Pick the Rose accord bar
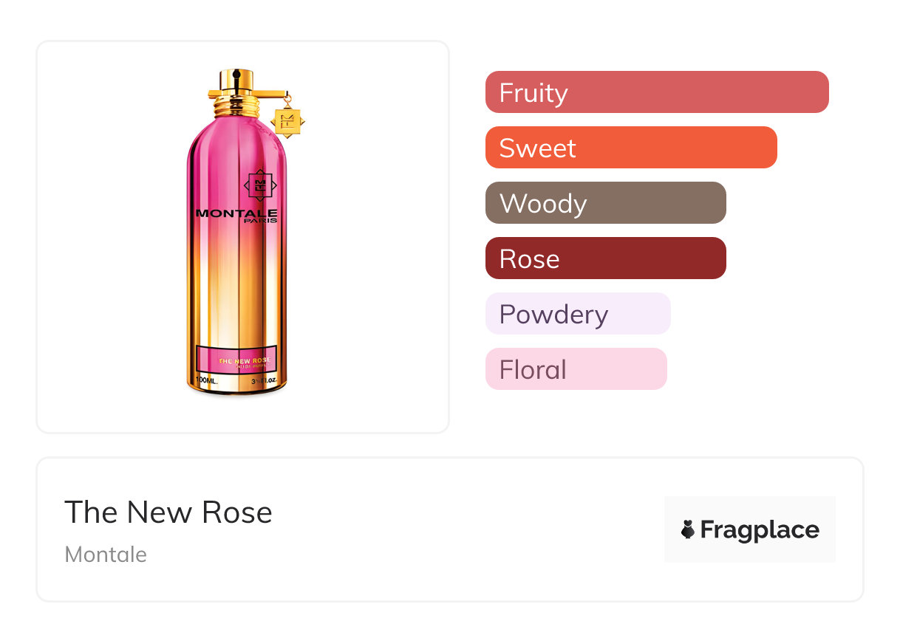Image resolution: width=900 pixels, height=638 pixels. pos(606,258)
